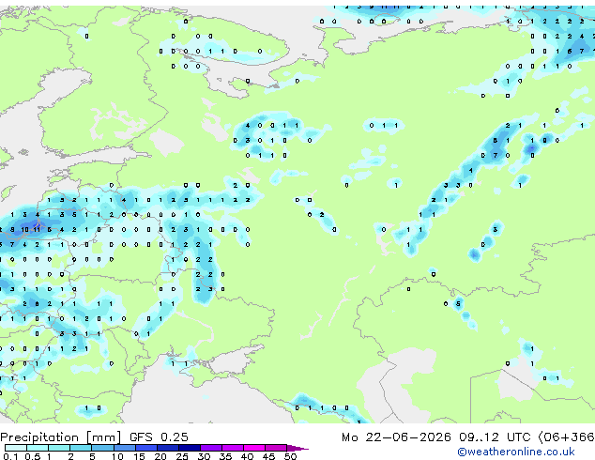Click the '0.5' legend scale label

click(x=33, y=456)
